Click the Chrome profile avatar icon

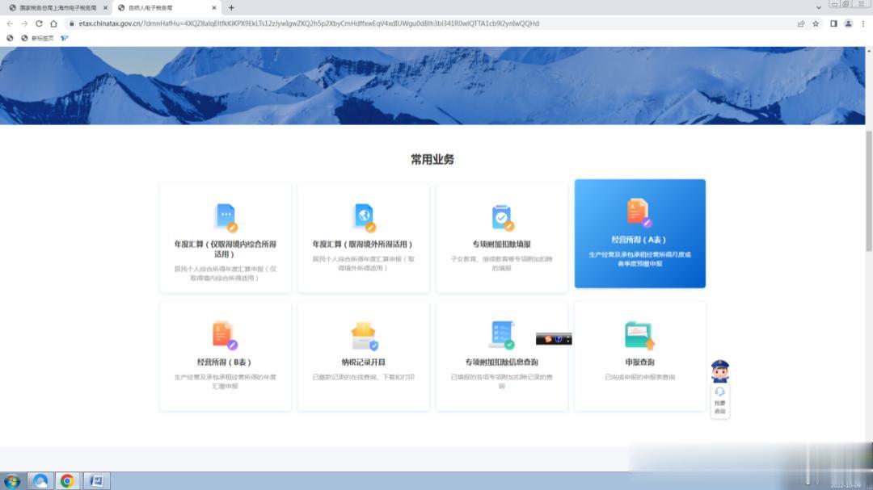point(848,23)
